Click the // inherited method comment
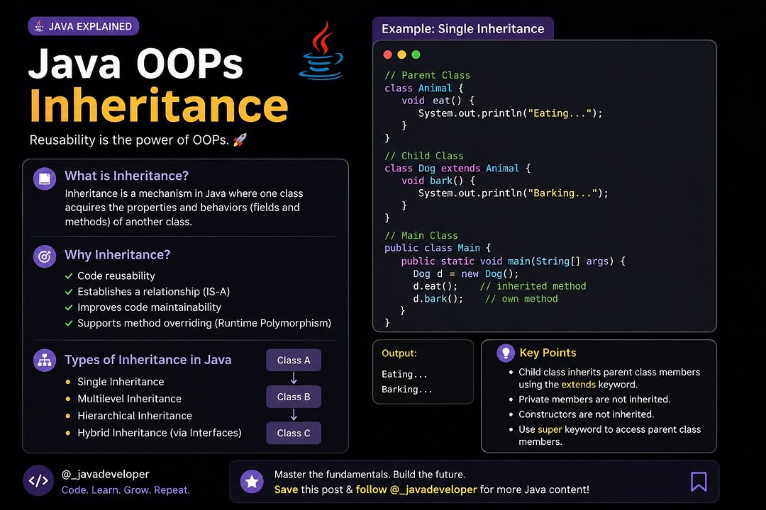 tap(533, 286)
